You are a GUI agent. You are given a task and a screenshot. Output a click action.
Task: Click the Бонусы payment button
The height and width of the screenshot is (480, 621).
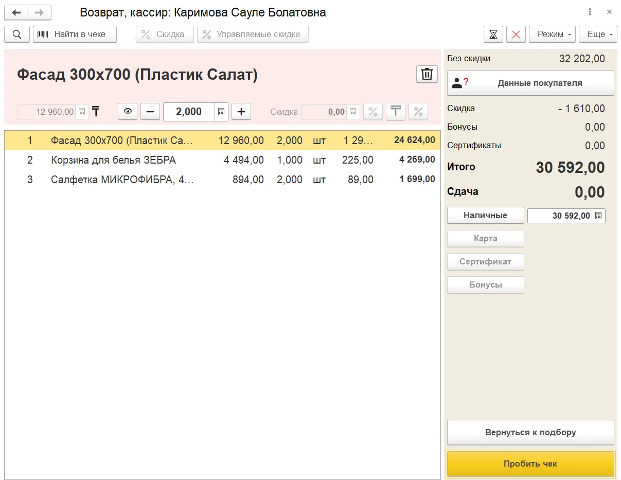tap(486, 285)
